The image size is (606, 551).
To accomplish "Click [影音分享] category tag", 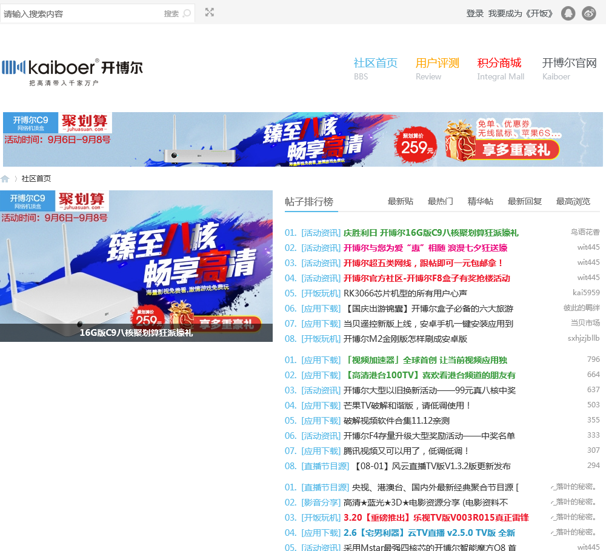I will coord(321,503).
